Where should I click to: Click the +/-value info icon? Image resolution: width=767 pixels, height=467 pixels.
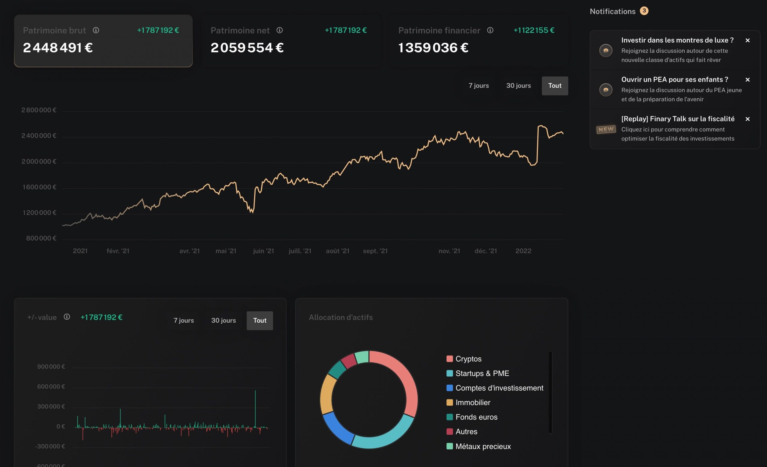[67, 317]
